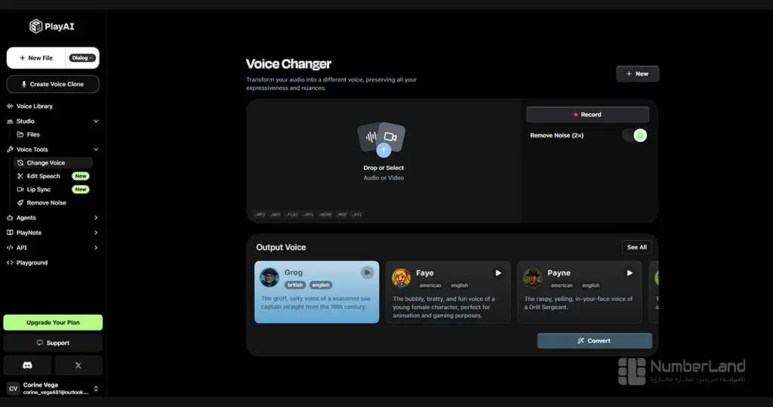The image size is (773, 407).
Task: Click the microphone icon in Create Voice Clone
Action: click(x=23, y=85)
